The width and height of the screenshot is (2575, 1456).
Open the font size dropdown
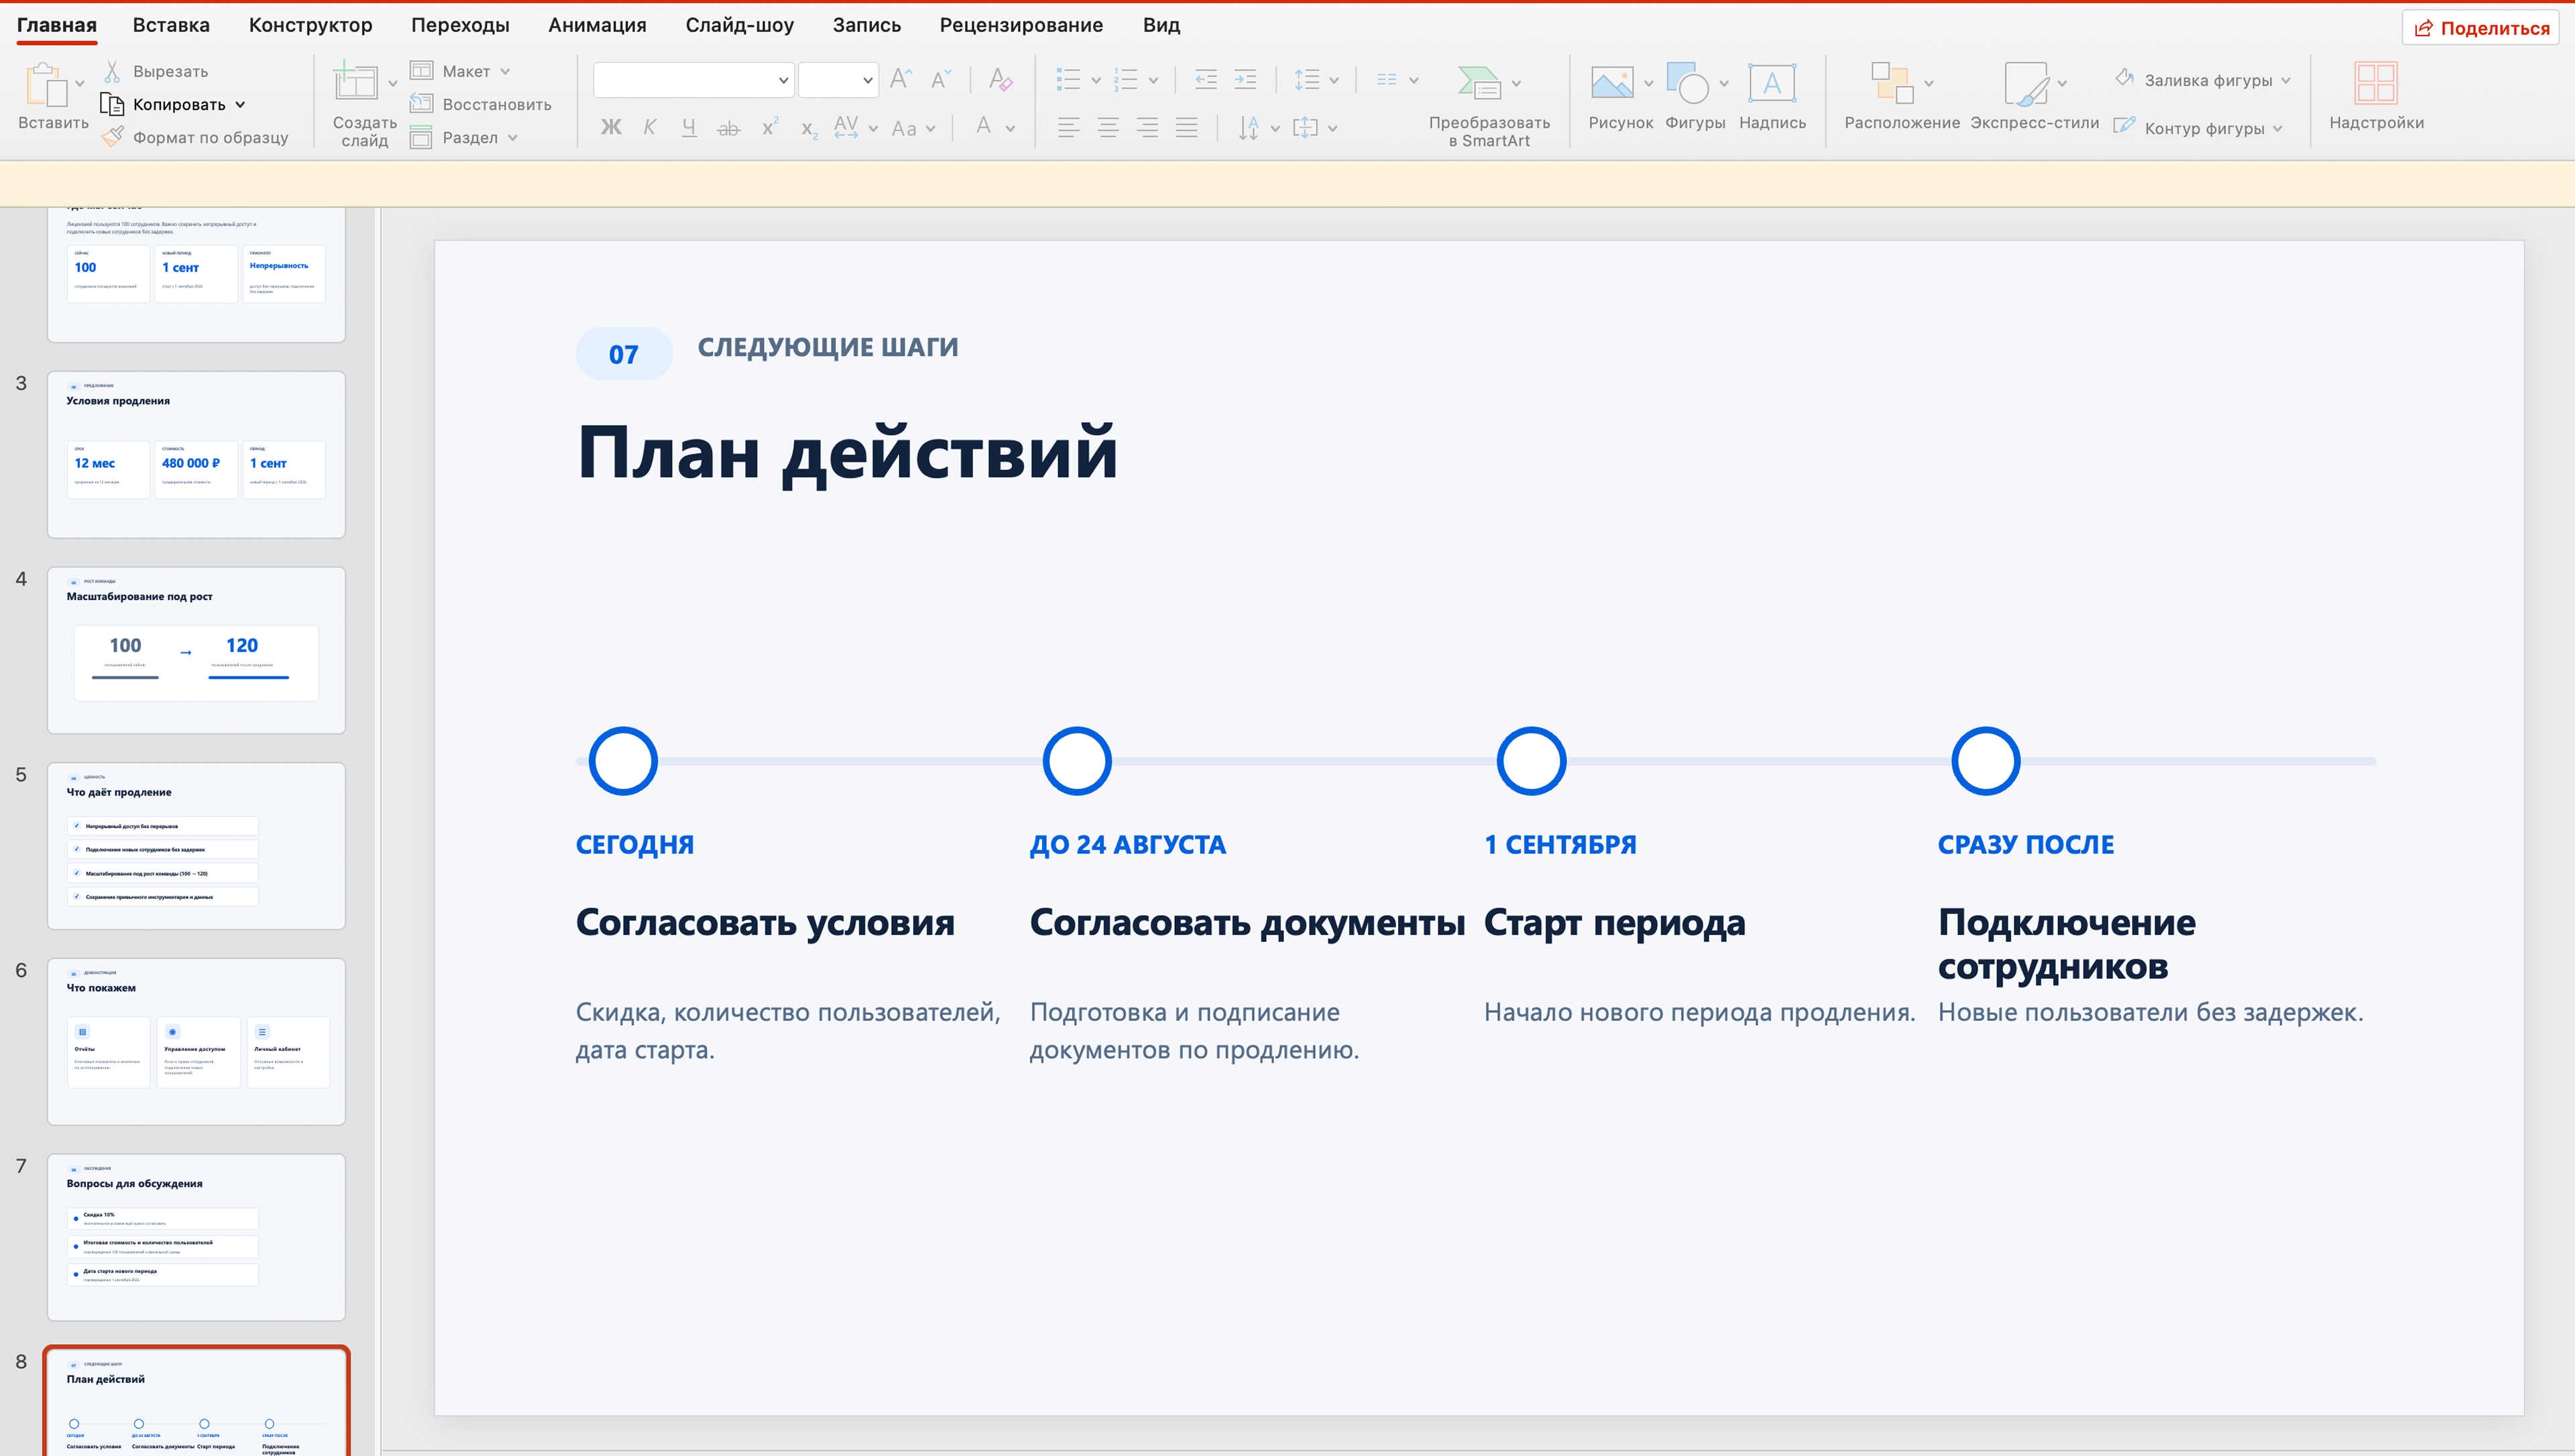(867, 80)
